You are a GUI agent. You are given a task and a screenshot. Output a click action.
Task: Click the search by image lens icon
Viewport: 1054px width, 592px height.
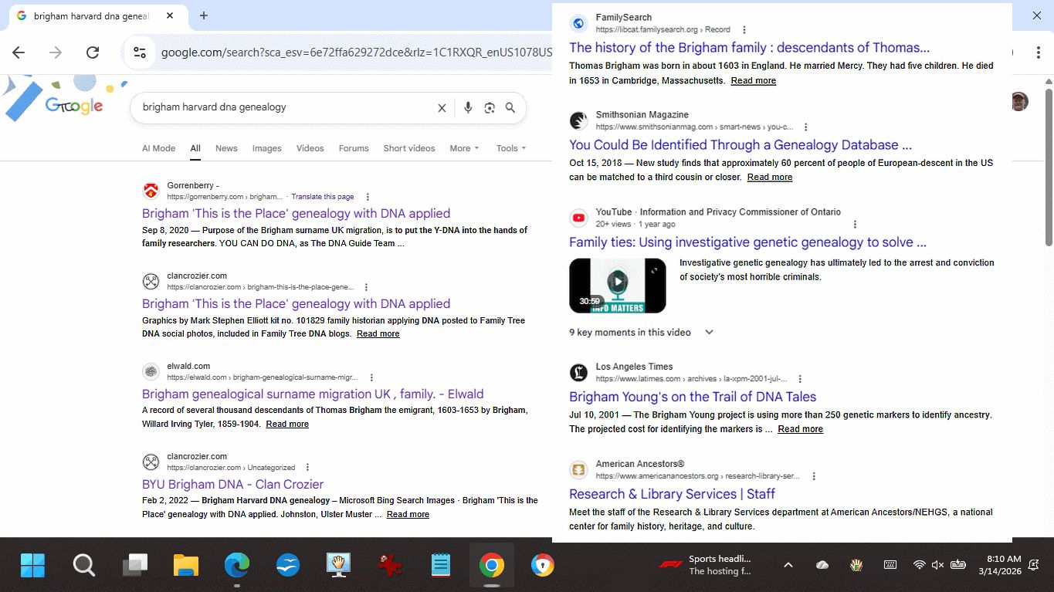click(489, 108)
